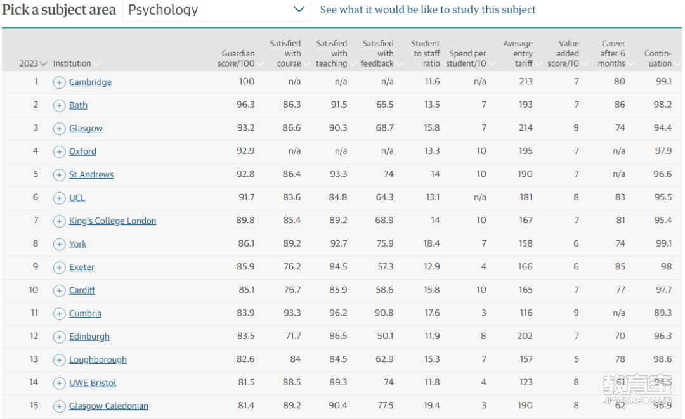The height and width of the screenshot is (419, 685).
Task: Select Cambridge's Guardian score 100
Action: 246,82
